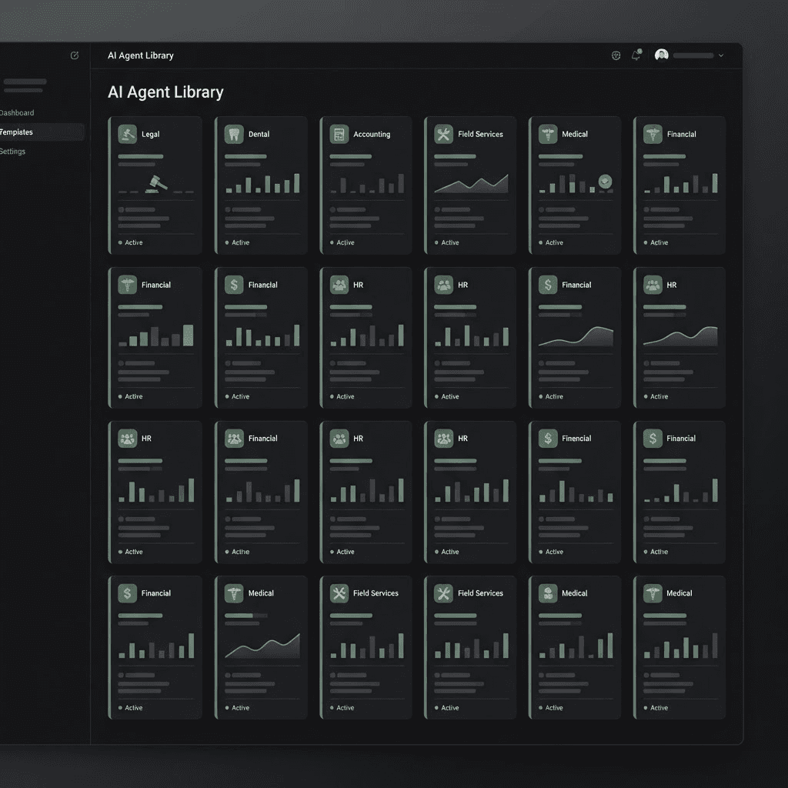788x788 pixels.
Task: Click the area chart on the HR card
Action: (680, 337)
